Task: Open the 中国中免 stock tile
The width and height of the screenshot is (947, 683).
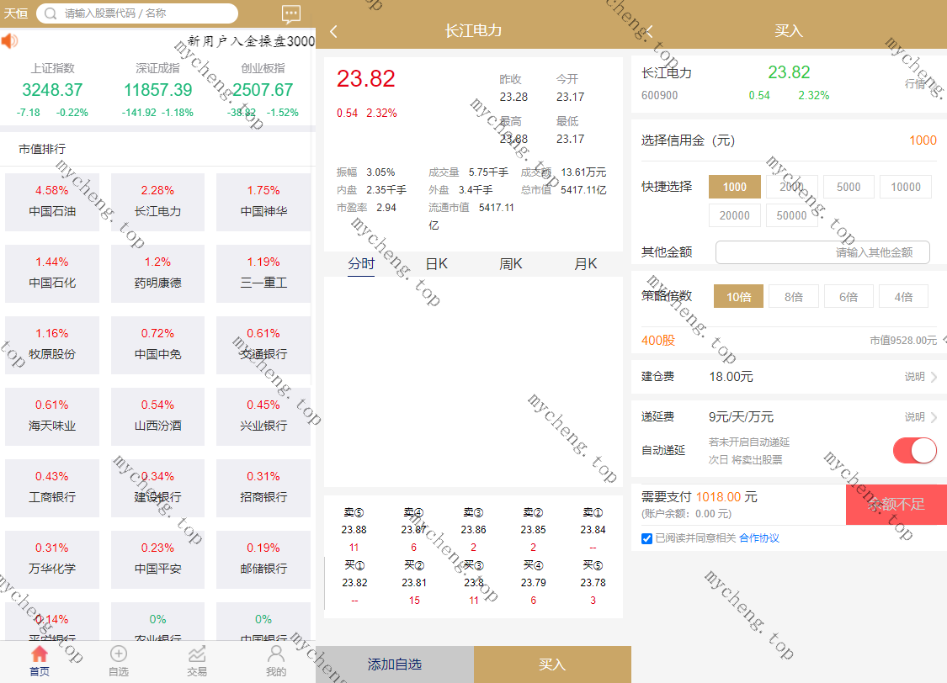Action: 157,345
